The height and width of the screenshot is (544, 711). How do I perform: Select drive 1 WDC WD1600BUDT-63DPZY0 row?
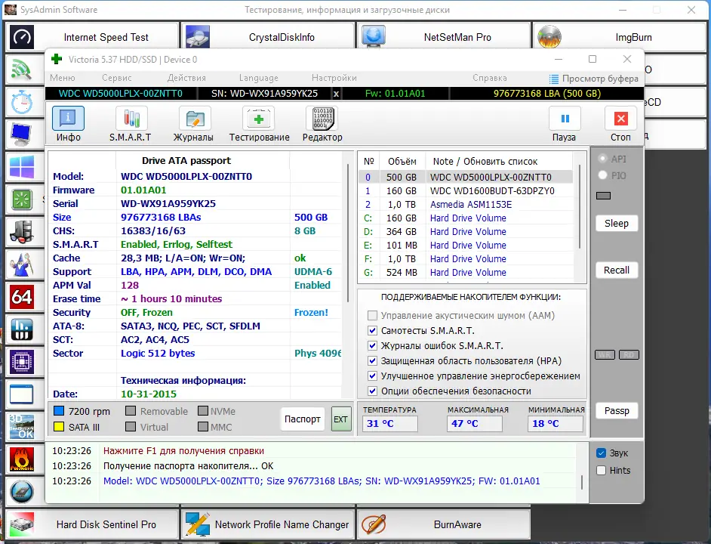point(465,190)
